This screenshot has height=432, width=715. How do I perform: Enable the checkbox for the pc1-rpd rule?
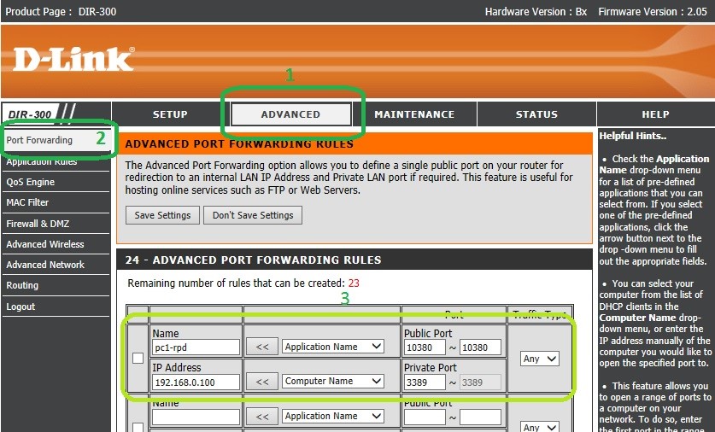(x=138, y=359)
